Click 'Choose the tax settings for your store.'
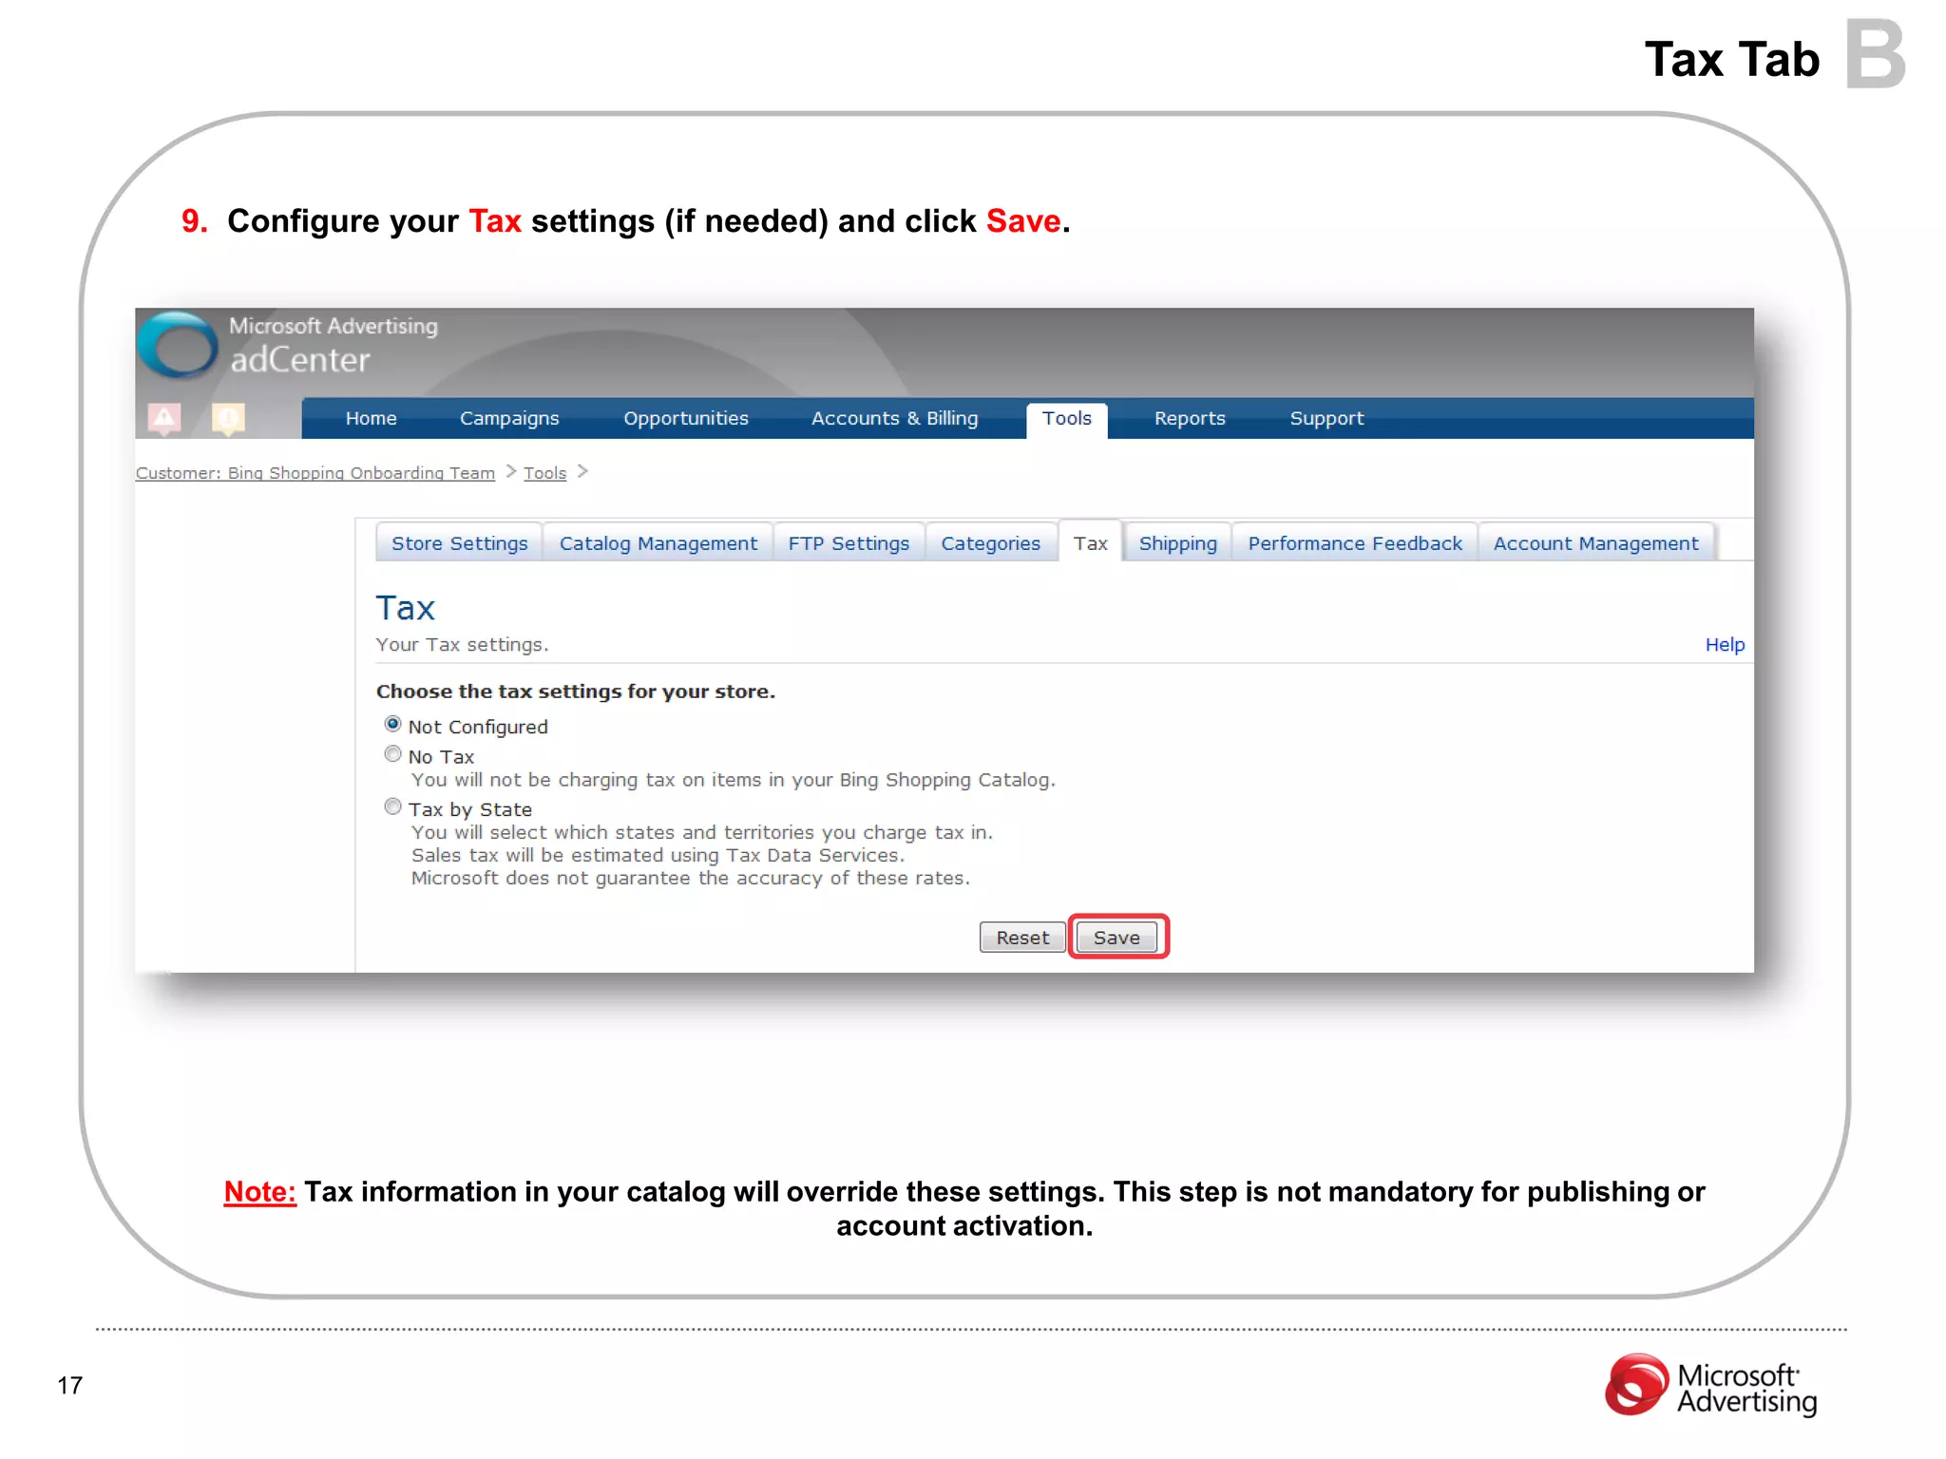Screen dimensions: 1946x1459 click(576, 692)
